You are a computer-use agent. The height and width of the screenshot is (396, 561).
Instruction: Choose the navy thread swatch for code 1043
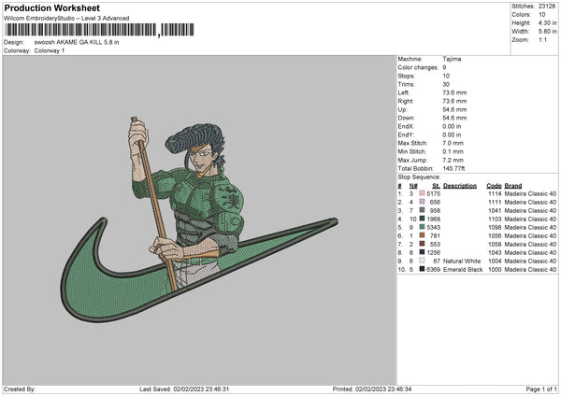tap(423, 252)
